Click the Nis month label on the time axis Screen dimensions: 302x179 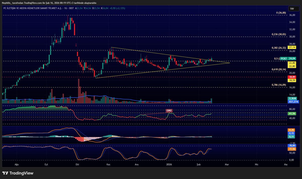pyautogui.click(x=257, y=164)
